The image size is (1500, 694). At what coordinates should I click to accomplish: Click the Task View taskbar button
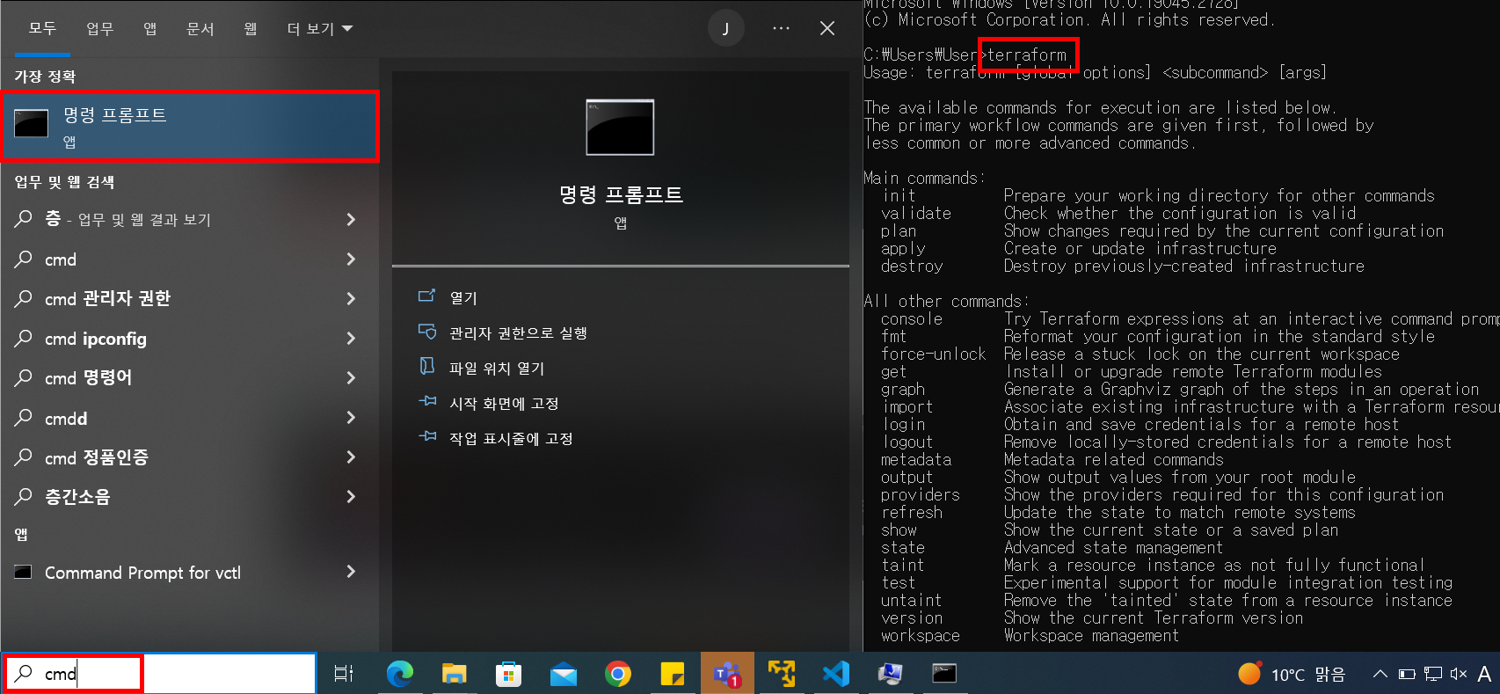click(x=344, y=674)
